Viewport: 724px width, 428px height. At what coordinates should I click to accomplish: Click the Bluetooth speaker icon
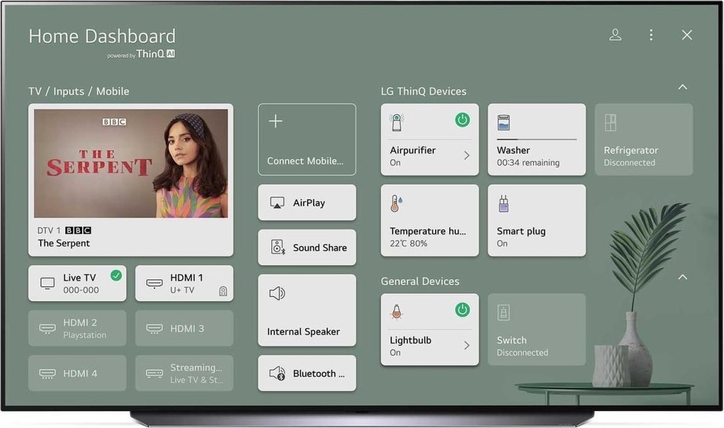coord(277,373)
